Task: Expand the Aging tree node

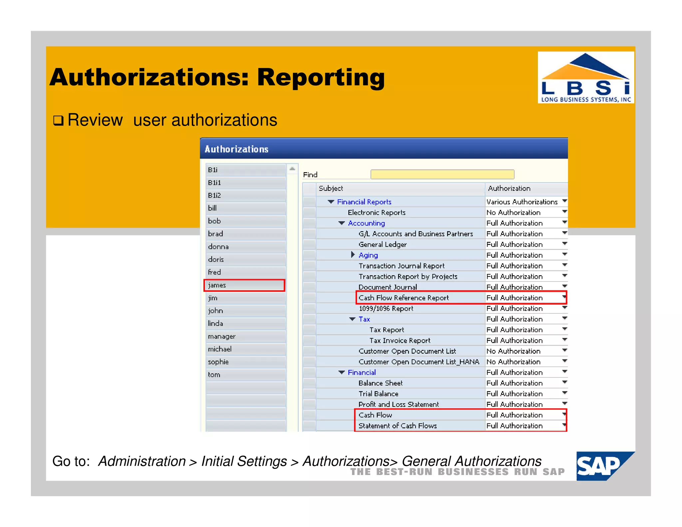Action: pos(353,255)
